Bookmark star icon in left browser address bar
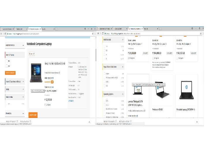 93,34
